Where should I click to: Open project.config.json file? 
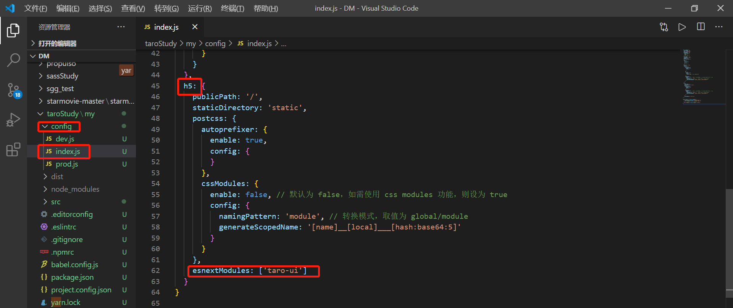click(x=81, y=290)
